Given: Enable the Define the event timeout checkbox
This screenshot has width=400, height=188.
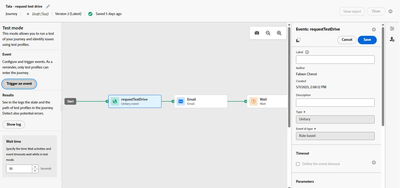Looking at the screenshot, I should [298, 164].
